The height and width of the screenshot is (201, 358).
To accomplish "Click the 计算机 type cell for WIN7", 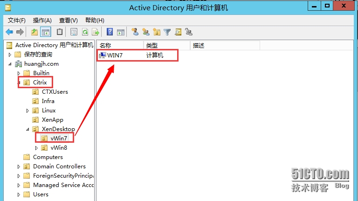I will click(155, 55).
